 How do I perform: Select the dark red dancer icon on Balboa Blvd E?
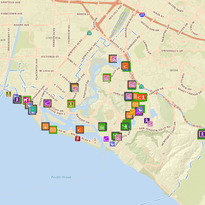pos(78,139)
